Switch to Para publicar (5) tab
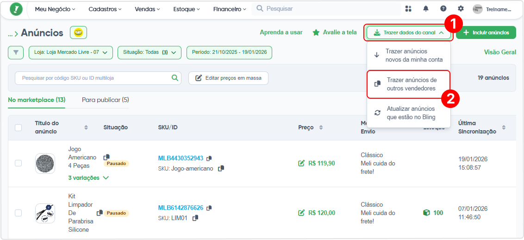Screen dimensions: 524x240 point(105,100)
